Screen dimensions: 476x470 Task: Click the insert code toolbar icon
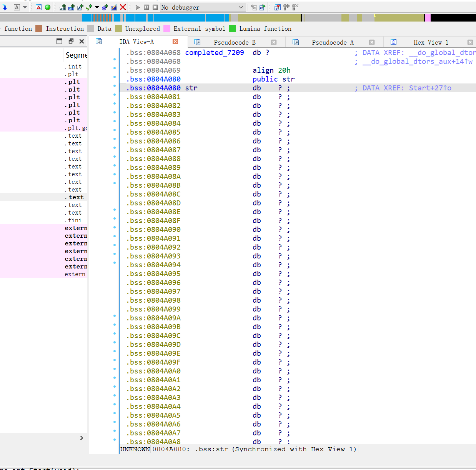point(63,7)
